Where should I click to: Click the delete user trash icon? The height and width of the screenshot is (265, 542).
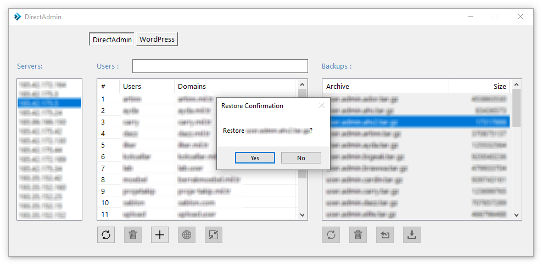click(133, 235)
